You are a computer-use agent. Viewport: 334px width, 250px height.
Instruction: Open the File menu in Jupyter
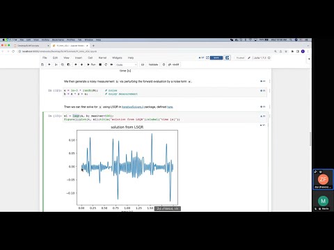[45, 58]
